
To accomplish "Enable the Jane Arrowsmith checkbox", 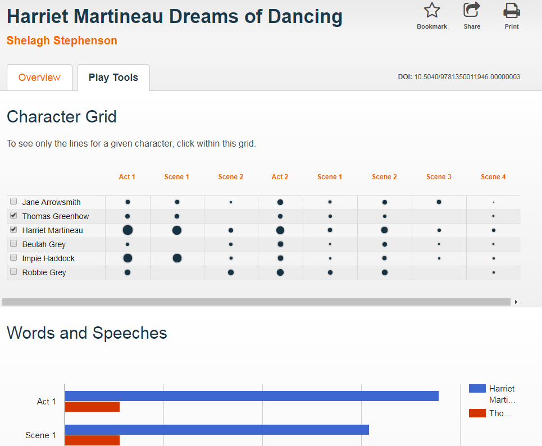I will pos(13,202).
